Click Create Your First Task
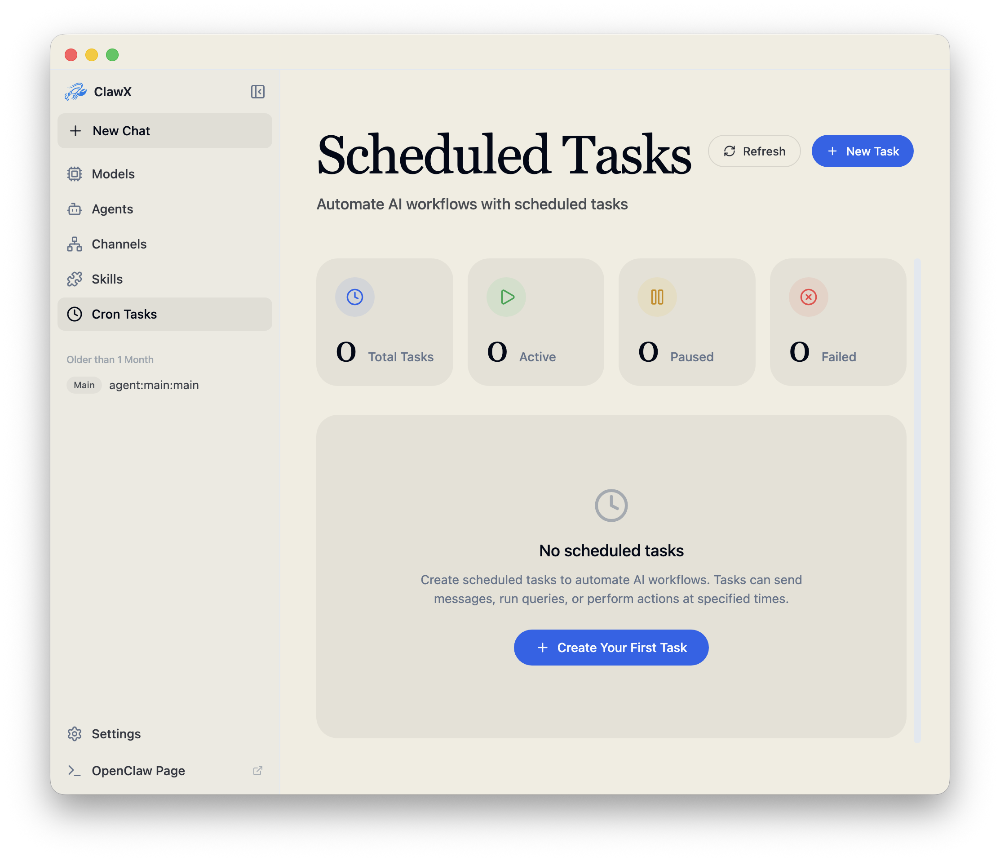The image size is (1000, 861). pyautogui.click(x=611, y=648)
